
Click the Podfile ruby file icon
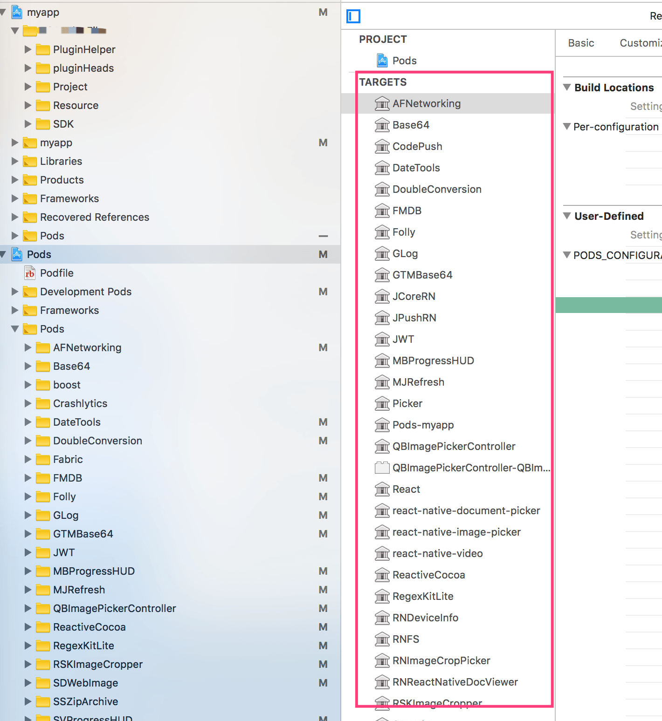pyautogui.click(x=30, y=273)
